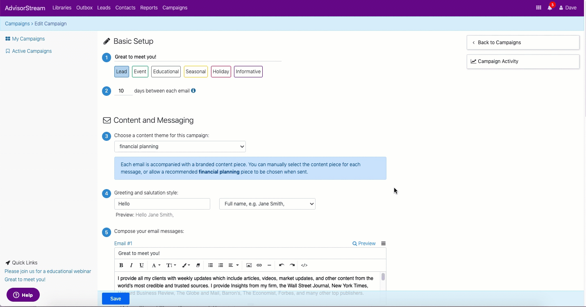
Task: Select the Lead campaign type
Action: [122, 72]
